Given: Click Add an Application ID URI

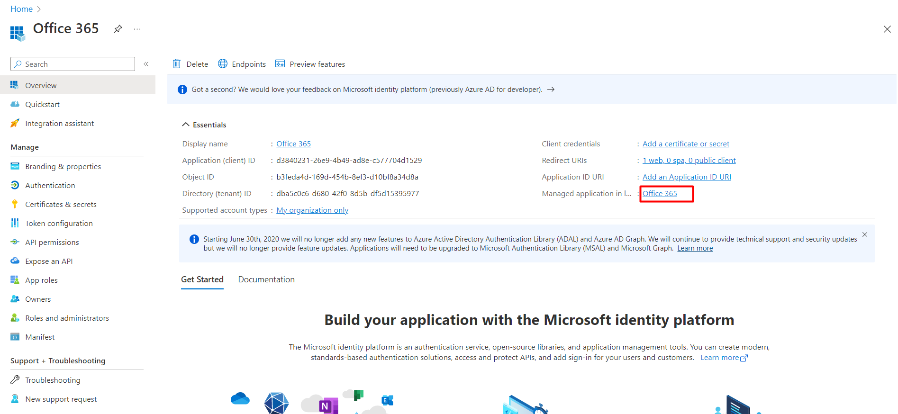Looking at the screenshot, I should (687, 177).
